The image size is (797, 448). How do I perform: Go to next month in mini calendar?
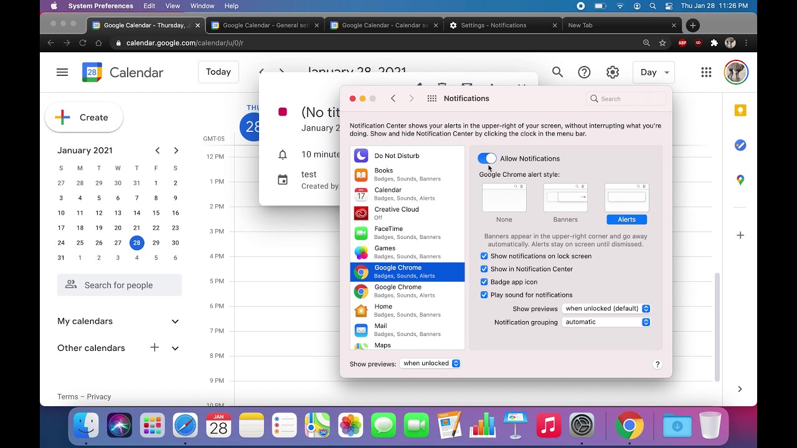(176, 151)
